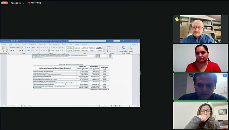Expand the Seleccionar dropdown in Edición
This screenshot has width=229, height=130.
[110, 51]
